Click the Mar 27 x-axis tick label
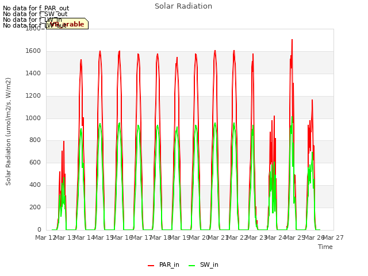 pyautogui.click(x=333, y=237)
